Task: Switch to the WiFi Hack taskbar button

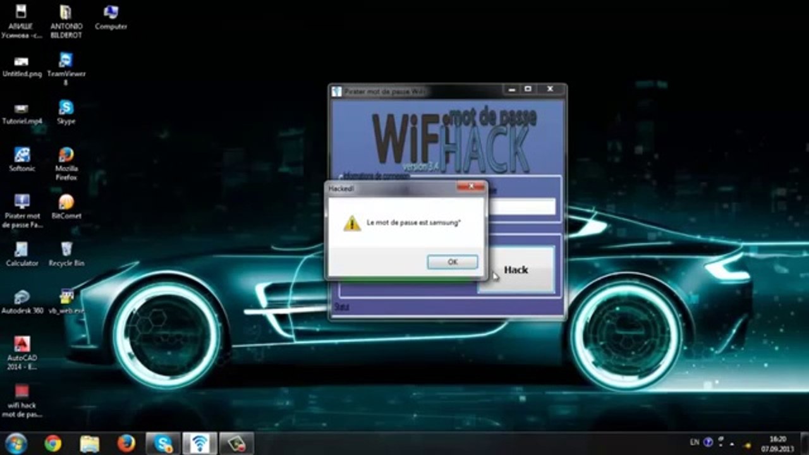Action: (x=200, y=443)
